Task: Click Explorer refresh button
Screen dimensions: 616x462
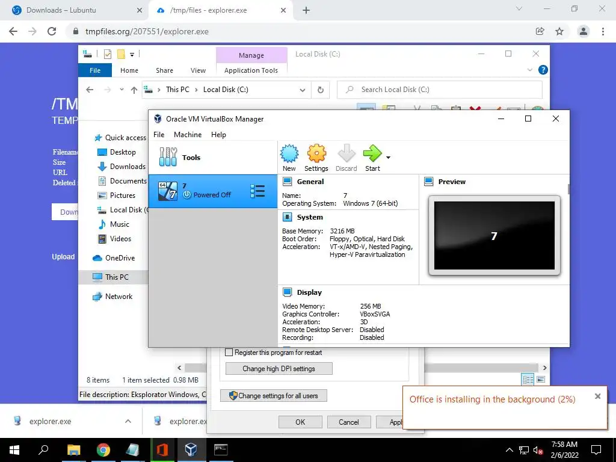Action: click(321, 90)
